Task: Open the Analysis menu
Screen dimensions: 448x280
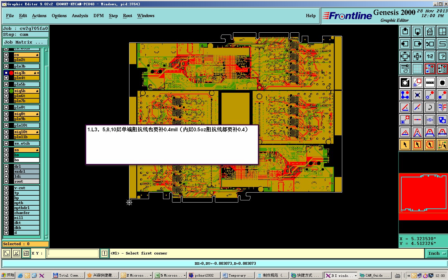Action: click(80, 16)
